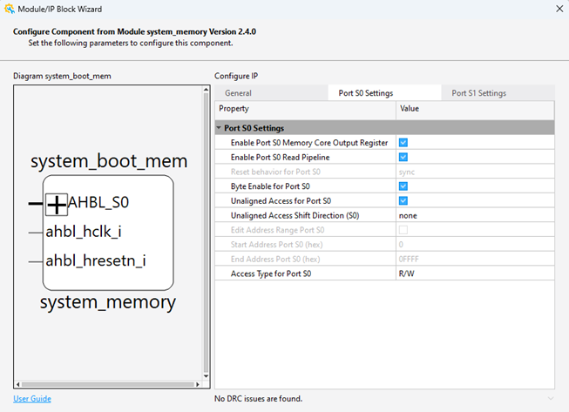Click the Reset behavior for Port S0 value
This screenshot has width=569, height=412.
475,172
